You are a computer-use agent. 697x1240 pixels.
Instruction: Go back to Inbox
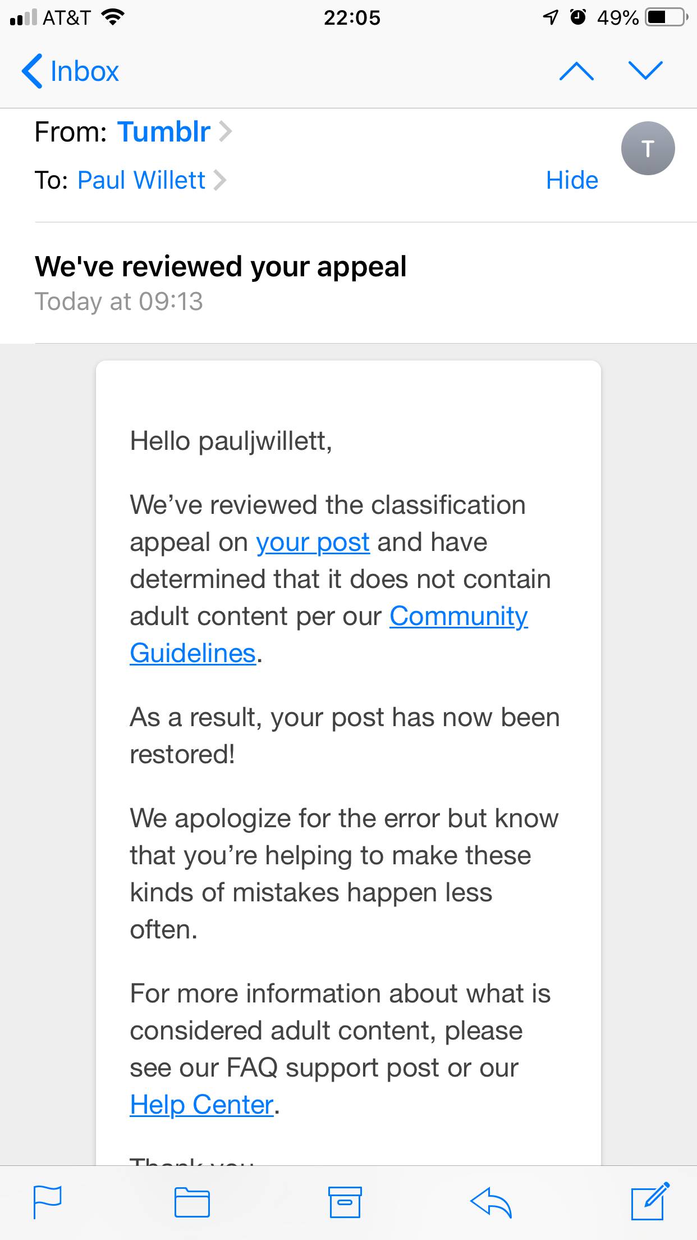[x=71, y=71]
